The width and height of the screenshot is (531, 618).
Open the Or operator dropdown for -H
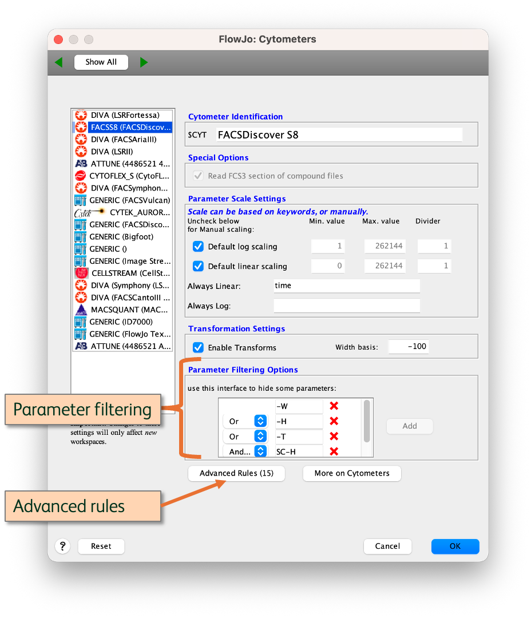(x=260, y=421)
